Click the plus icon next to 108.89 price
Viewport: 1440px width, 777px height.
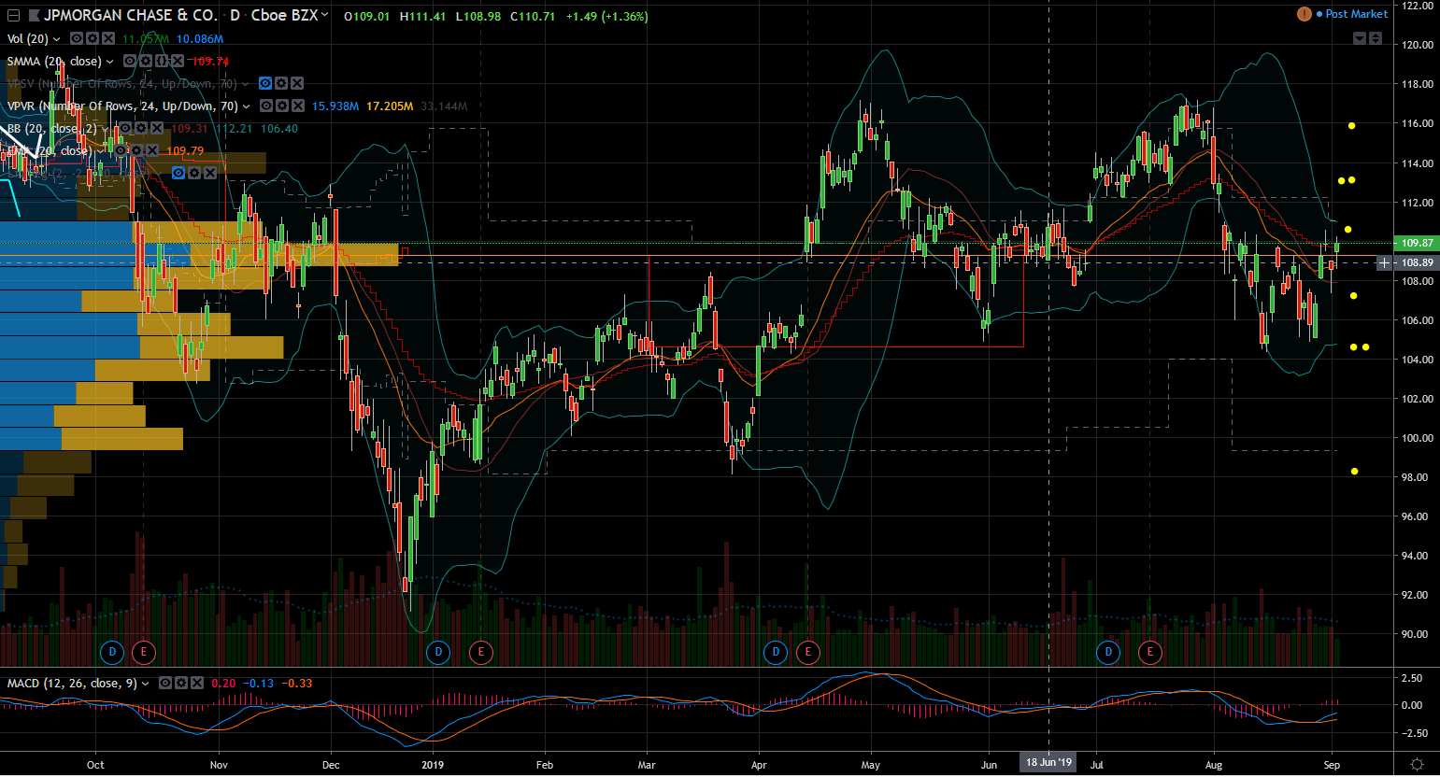point(1384,263)
